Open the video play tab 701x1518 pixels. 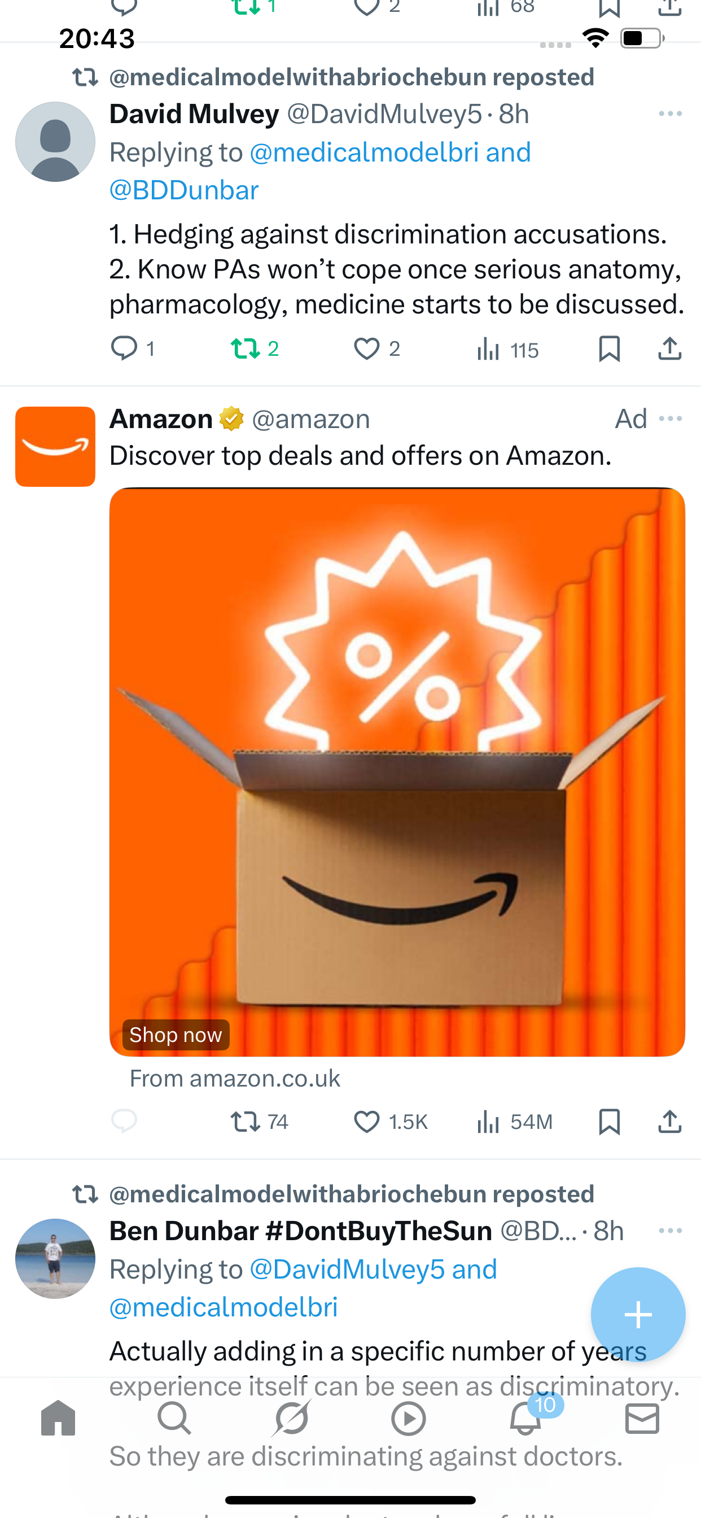(408, 1418)
